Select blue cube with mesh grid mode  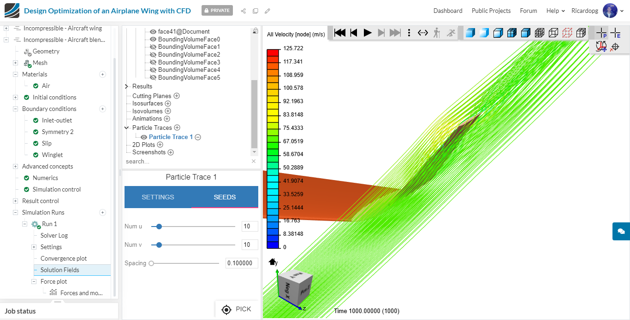(512, 33)
